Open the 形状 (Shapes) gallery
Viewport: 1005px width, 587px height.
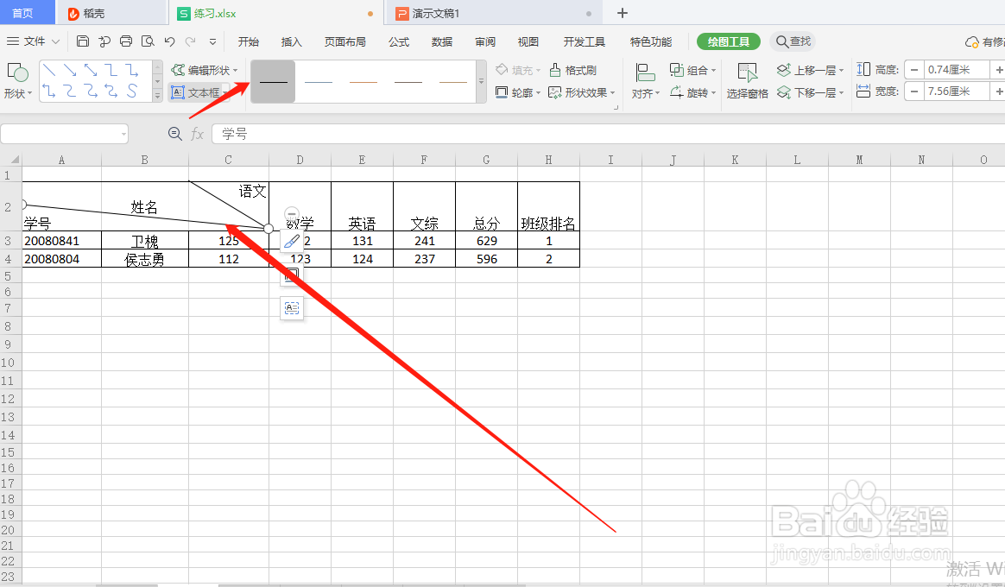(x=18, y=81)
